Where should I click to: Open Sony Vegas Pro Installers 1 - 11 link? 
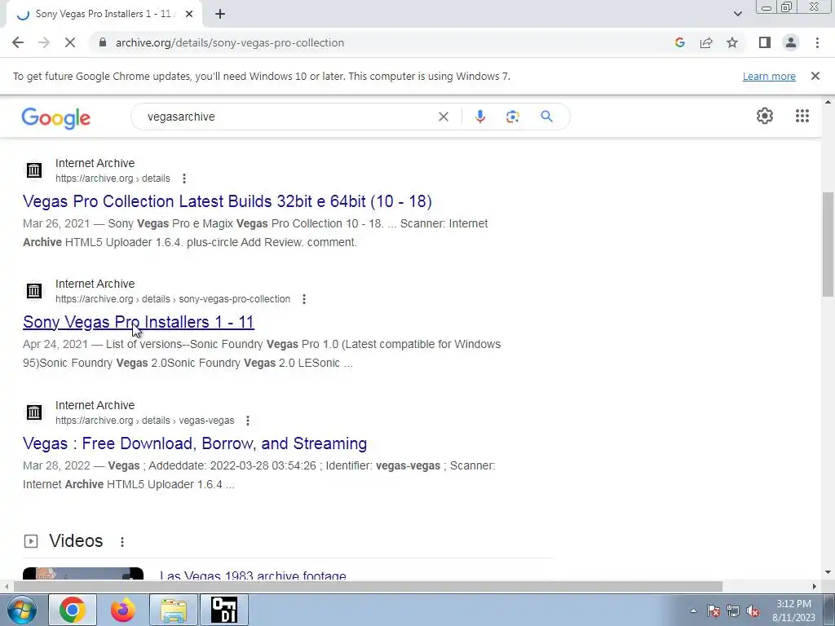click(x=139, y=322)
